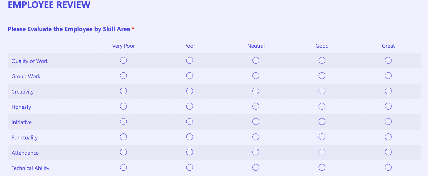Rate Group Work as Good
The height and width of the screenshot is (176, 428).
click(322, 76)
